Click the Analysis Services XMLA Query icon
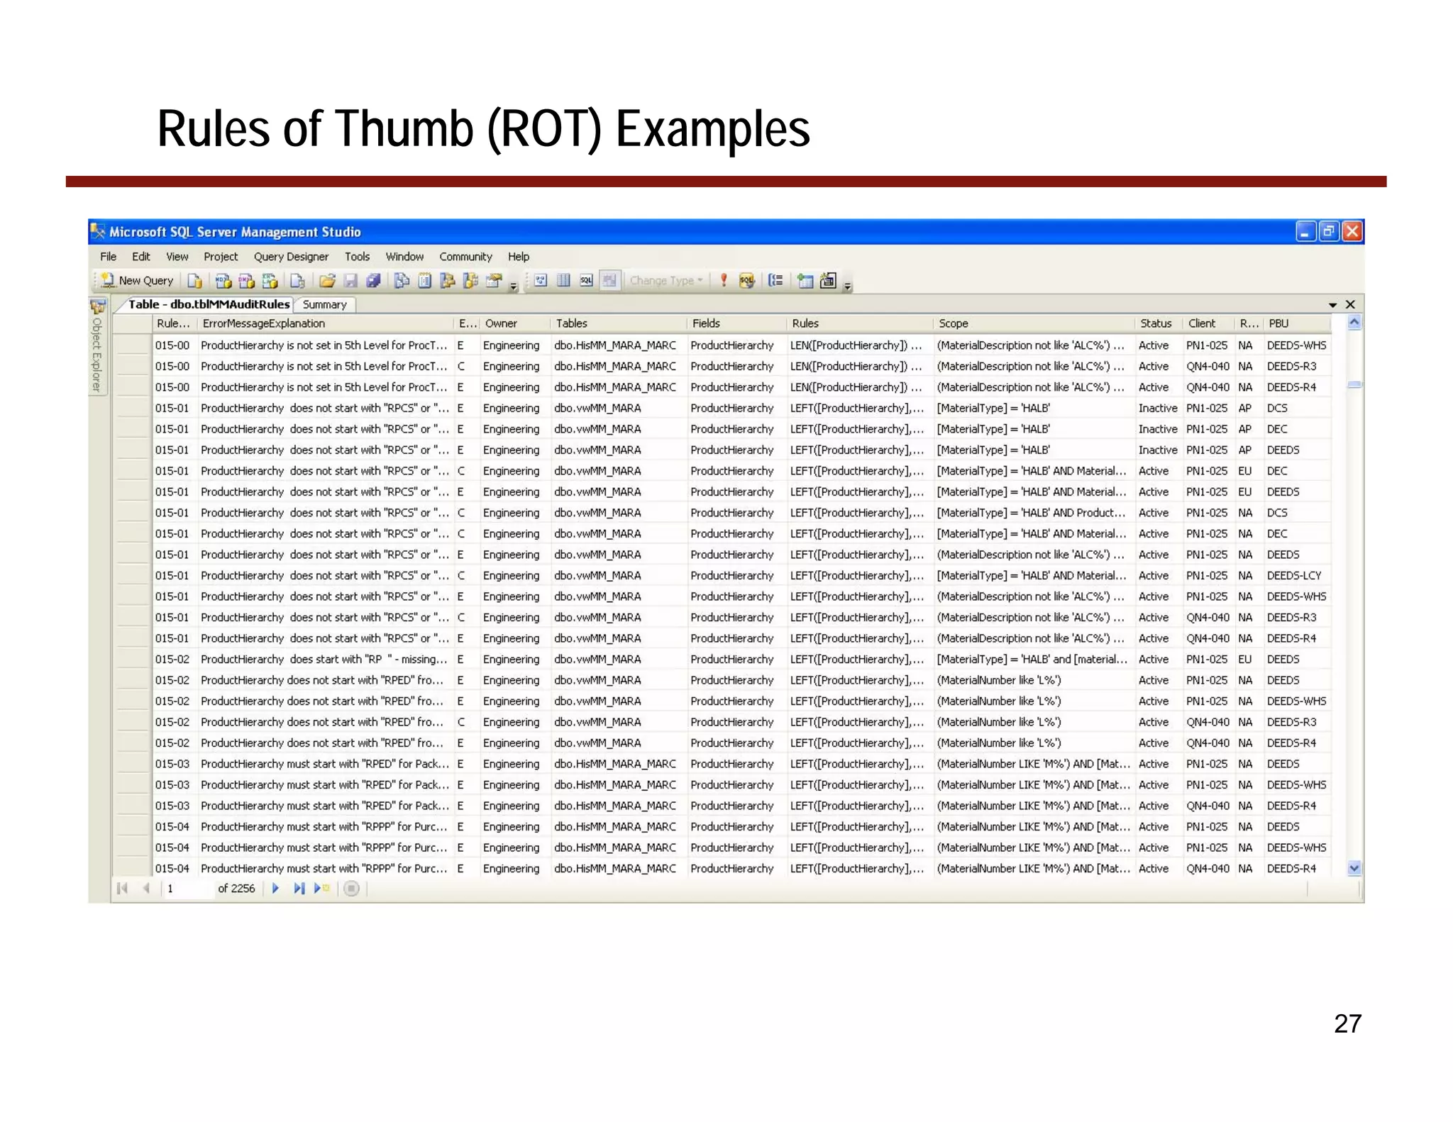 pos(270,281)
